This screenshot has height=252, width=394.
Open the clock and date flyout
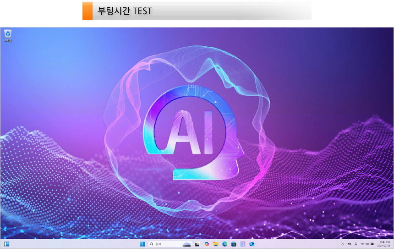(384, 244)
